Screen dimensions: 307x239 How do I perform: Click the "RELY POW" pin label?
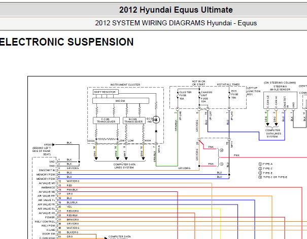tap(48, 226)
